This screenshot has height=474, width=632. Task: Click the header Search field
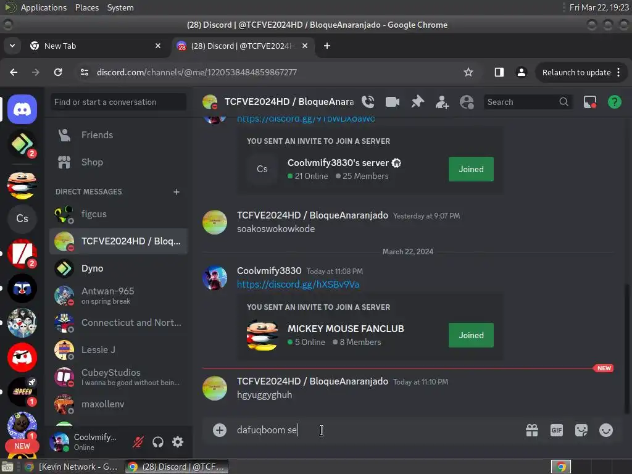(528, 102)
